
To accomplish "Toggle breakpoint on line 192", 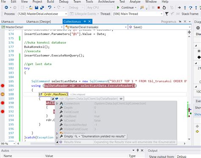I will (x=3, y=112).
